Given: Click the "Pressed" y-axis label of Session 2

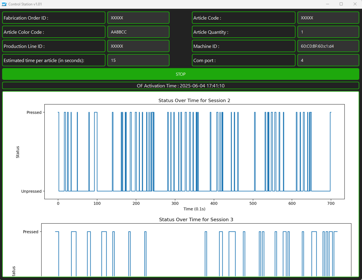Looking at the screenshot, I should tap(34, 112).
